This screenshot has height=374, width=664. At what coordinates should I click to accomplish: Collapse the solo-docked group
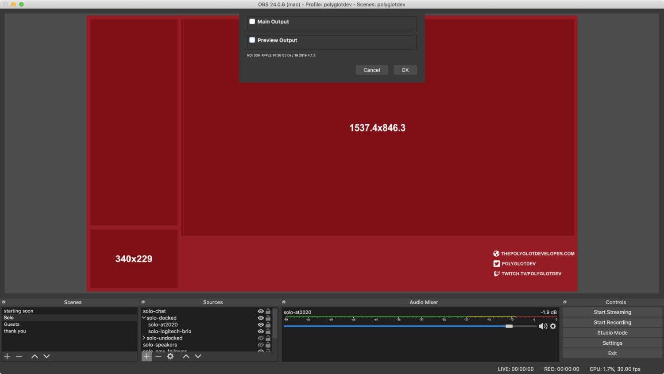(x=144, y=318)
